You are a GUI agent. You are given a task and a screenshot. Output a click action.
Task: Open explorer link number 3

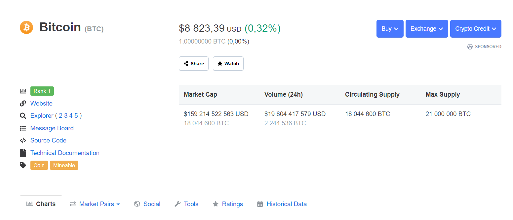point(66,116)
